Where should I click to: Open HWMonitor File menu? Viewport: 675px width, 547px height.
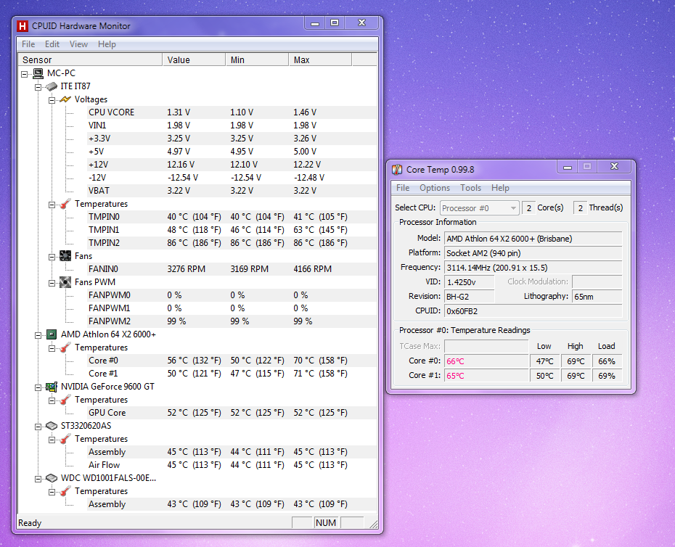click(x=28, y=44)
